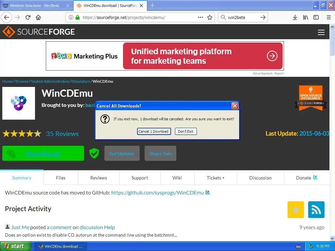
Task: Open the Library toolbar icon
Action: coord(306,17)
